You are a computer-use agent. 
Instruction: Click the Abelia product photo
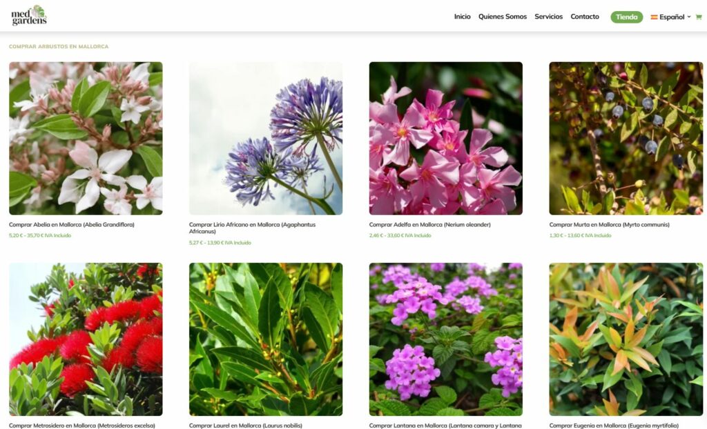pyautogui.click(x=85, y=137)
